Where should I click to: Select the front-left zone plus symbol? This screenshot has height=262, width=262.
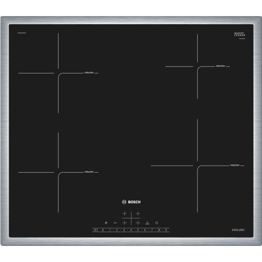click(124, 223)
